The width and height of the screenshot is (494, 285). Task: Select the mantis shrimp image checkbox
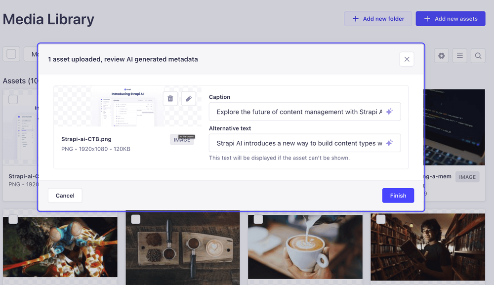[x=13, y=219]
